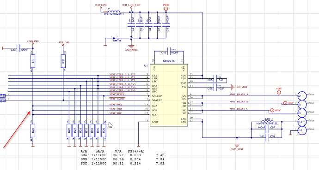
Task: Click the nb(WE742843122) part value
Action: [x=267, y=123]
